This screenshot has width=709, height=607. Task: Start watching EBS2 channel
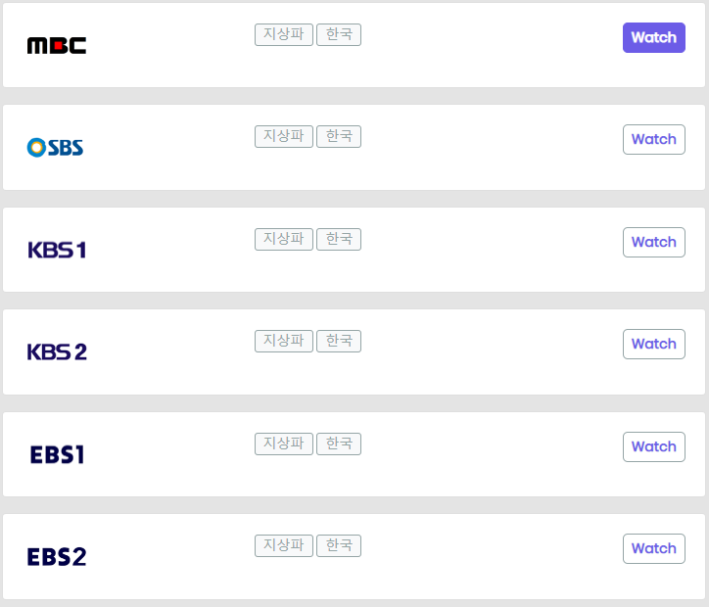click(x=653, y=548)
